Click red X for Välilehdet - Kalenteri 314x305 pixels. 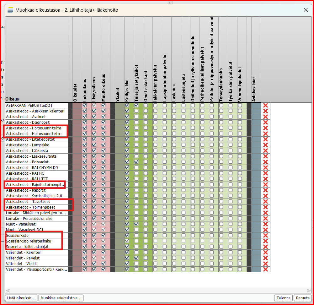point(265,252)
